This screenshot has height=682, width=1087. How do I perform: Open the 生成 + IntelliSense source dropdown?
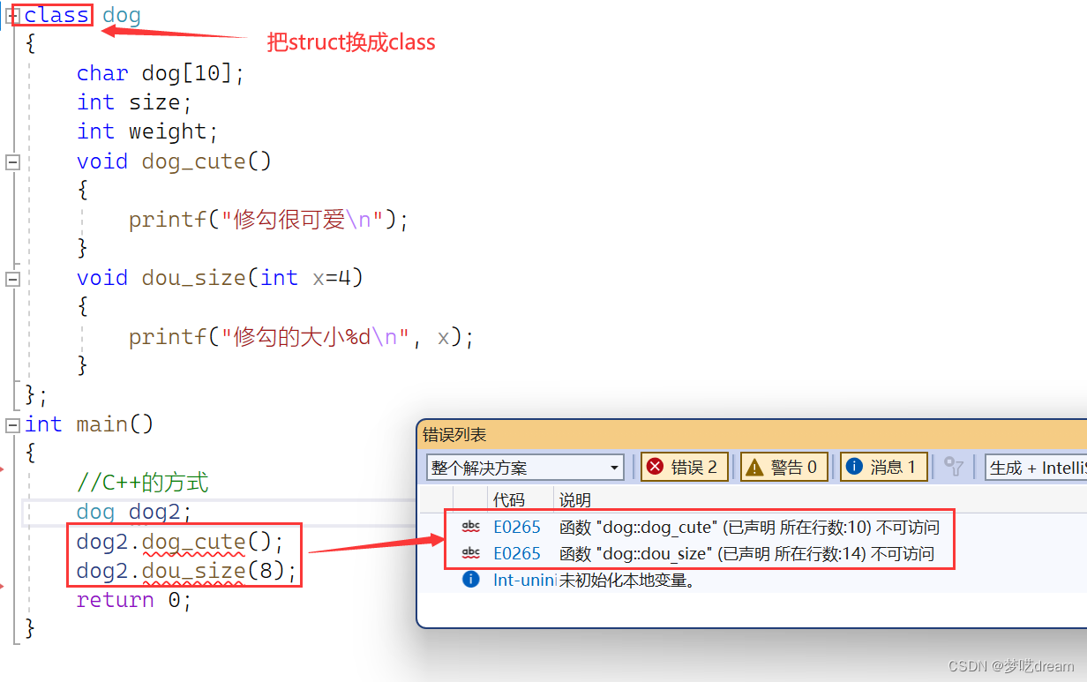point(1036,468)
